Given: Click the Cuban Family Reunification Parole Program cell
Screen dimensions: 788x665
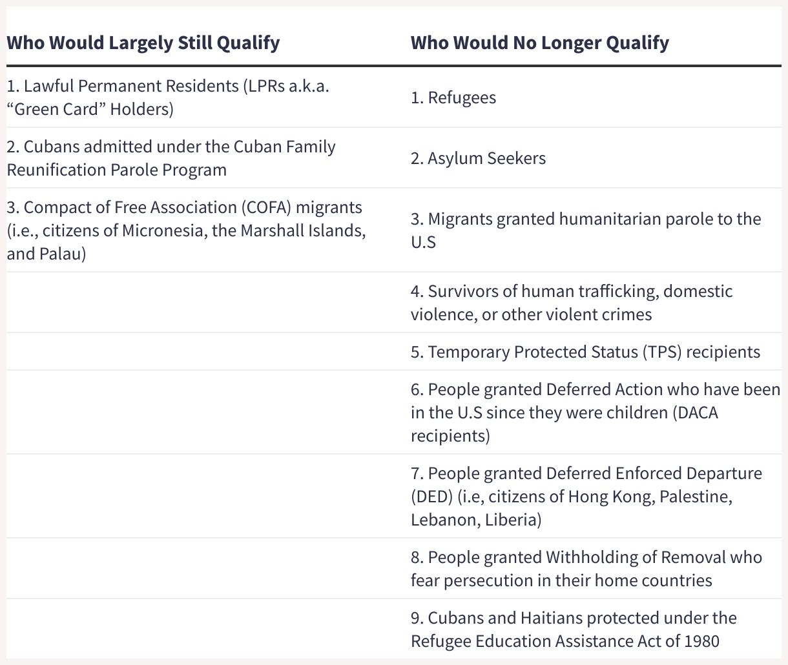Looking at the screenshot, I should click(x=171, y=158).
